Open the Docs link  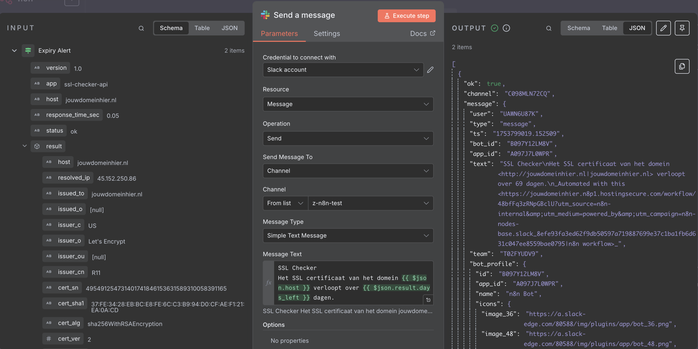(x=422, y=33)
